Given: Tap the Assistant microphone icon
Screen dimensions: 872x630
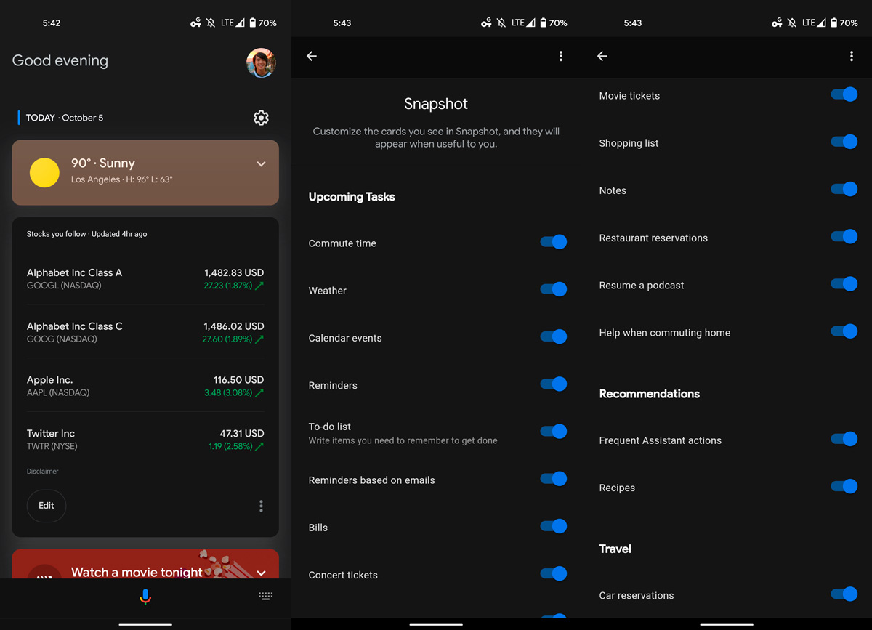Looking at the screenshot, I should (145, 597).
